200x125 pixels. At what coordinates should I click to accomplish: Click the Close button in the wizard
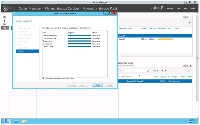(98, 85)
